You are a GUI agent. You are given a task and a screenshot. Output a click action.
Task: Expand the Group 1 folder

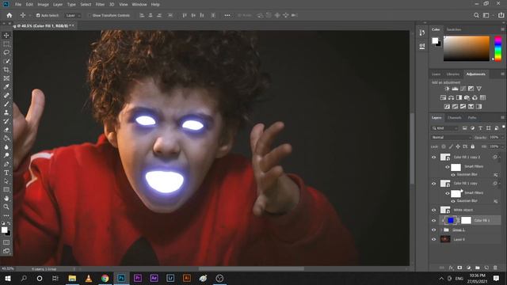(x=441, y=230)
